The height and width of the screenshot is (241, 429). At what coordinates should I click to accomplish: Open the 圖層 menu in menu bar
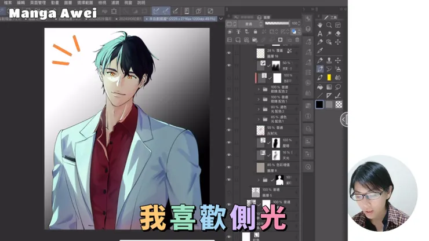click(68, 2)
